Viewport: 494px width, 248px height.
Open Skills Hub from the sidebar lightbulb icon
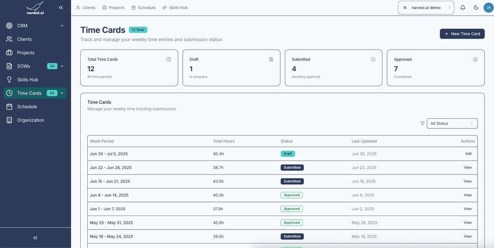[9, 79]
